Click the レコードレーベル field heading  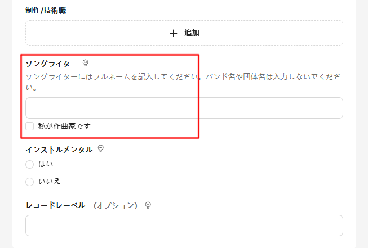coord(55,206)
